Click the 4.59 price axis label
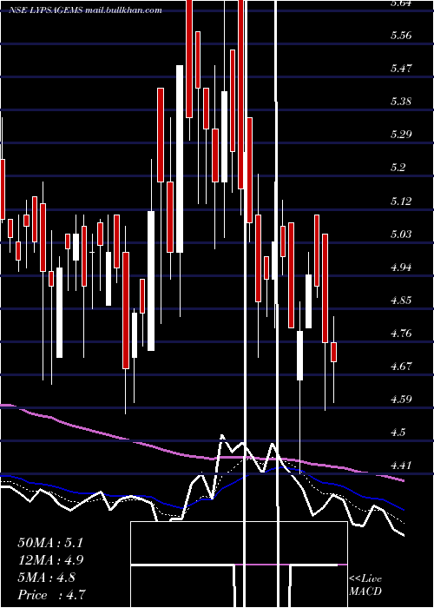This screenshot has width=434, height=608. [x=401, y=399]
